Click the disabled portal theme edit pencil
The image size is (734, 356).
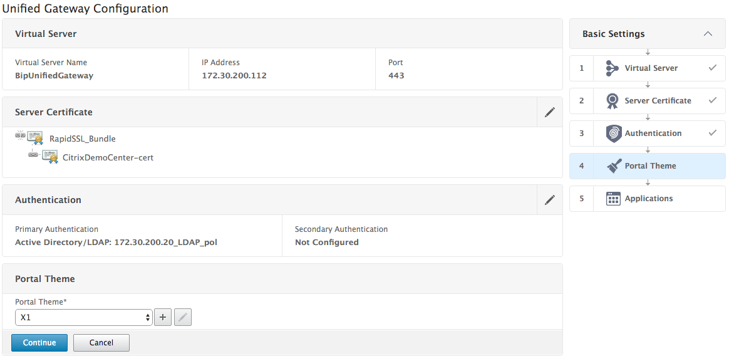pyautogui.click(x=183, y=317)
